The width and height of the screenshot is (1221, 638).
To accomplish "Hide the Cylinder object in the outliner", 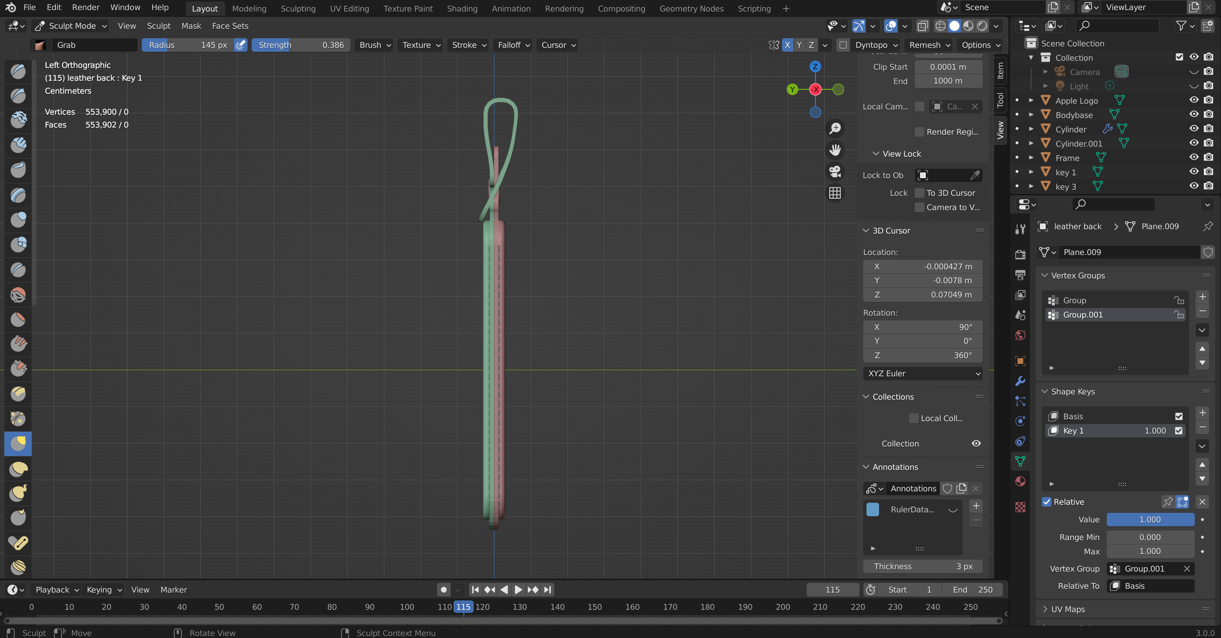I will point(1194,128).
